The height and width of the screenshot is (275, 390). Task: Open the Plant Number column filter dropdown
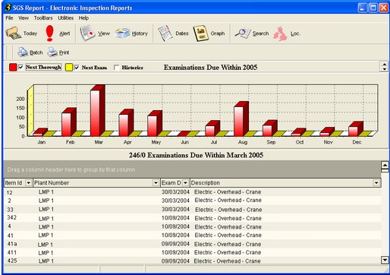[x=156, y=182]
